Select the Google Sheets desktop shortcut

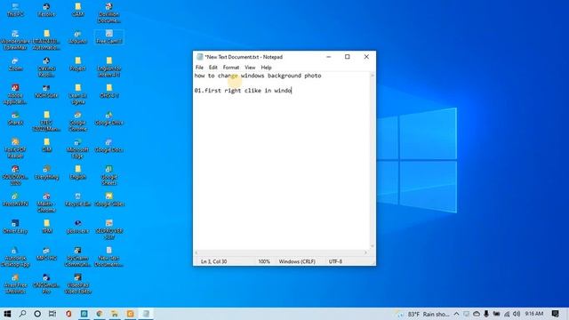pos(108,175)
